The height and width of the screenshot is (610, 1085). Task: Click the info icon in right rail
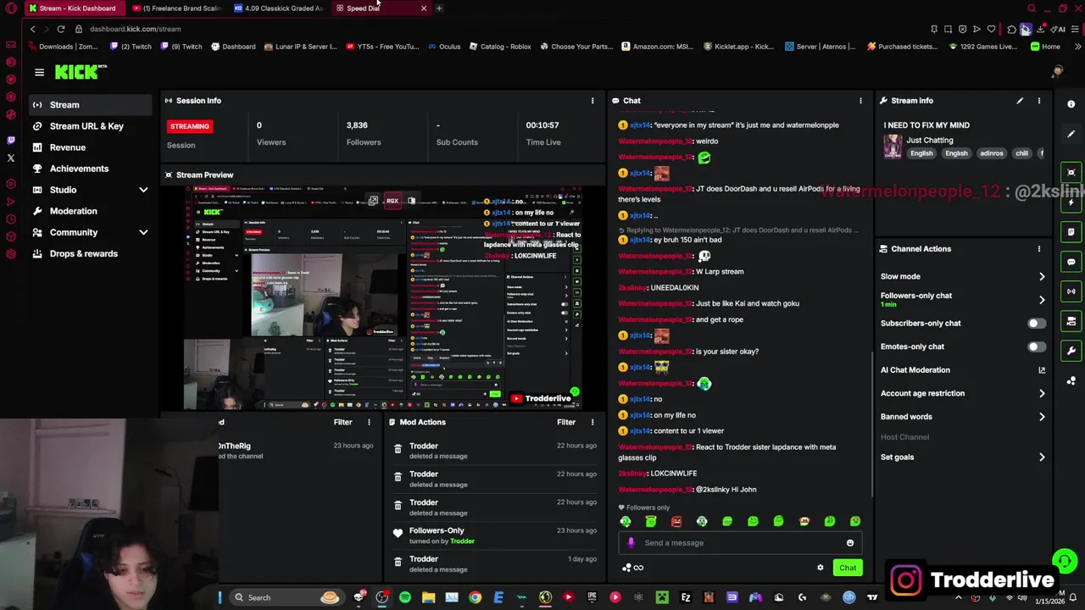[1071, 104]
